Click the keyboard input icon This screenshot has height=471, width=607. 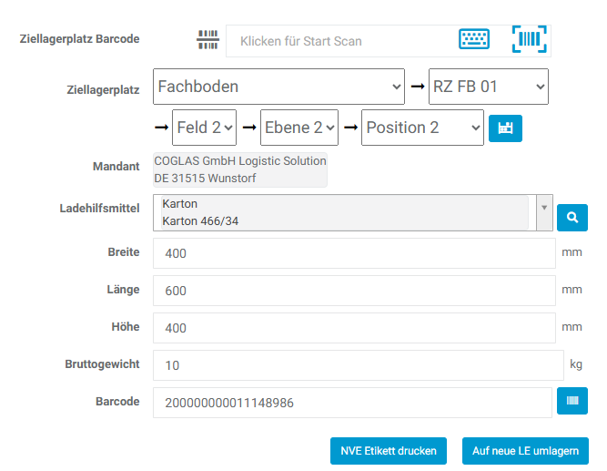pos(473,40)
